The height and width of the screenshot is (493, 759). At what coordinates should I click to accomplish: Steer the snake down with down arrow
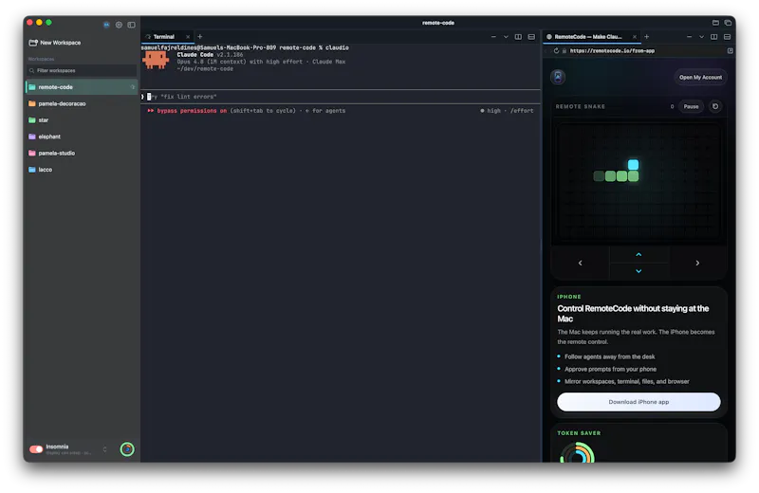tap(639, 271)
